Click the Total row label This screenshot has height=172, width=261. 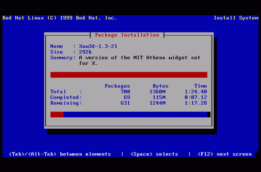click(x=66, y=92)
